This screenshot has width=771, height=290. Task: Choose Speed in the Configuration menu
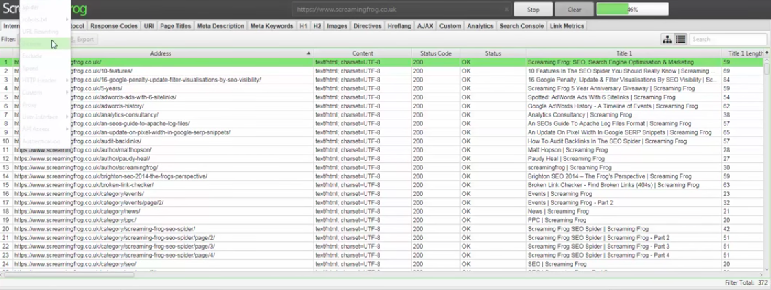pos(45,68)
